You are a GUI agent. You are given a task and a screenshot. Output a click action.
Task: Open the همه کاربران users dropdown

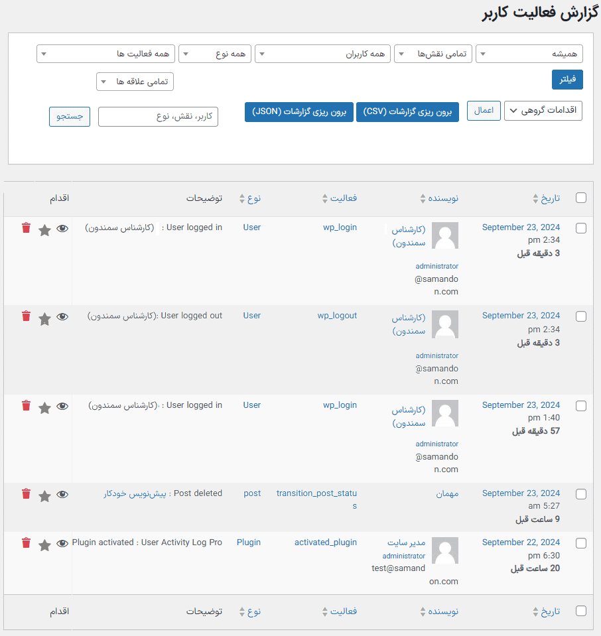point(322,54)
